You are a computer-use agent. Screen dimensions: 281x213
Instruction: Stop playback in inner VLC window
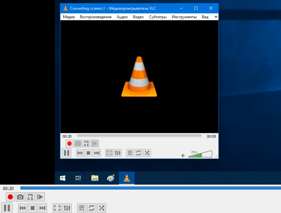[x=88, y=153]
